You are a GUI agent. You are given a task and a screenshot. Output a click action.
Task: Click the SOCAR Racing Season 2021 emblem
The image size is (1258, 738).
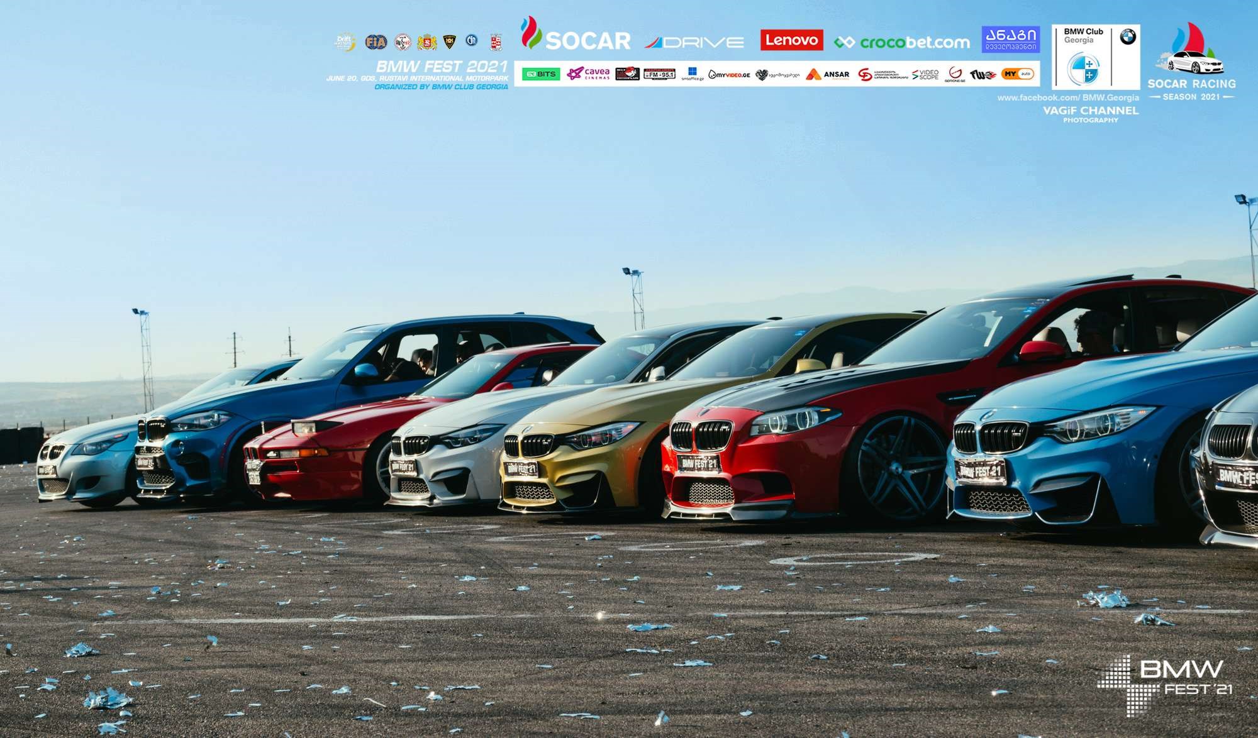[1191, 63]
